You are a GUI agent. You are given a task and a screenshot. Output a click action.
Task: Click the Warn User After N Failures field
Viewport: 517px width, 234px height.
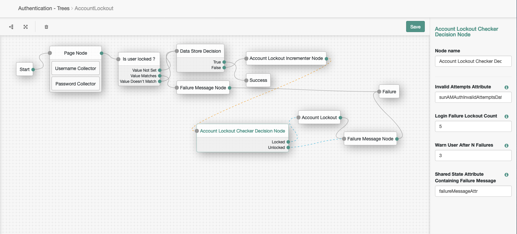[x=473, y=155]
